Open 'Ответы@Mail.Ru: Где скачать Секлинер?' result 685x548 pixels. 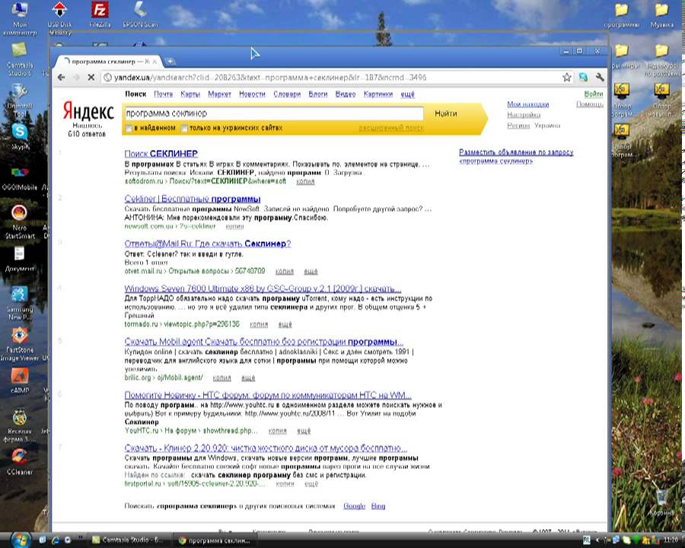208,244
